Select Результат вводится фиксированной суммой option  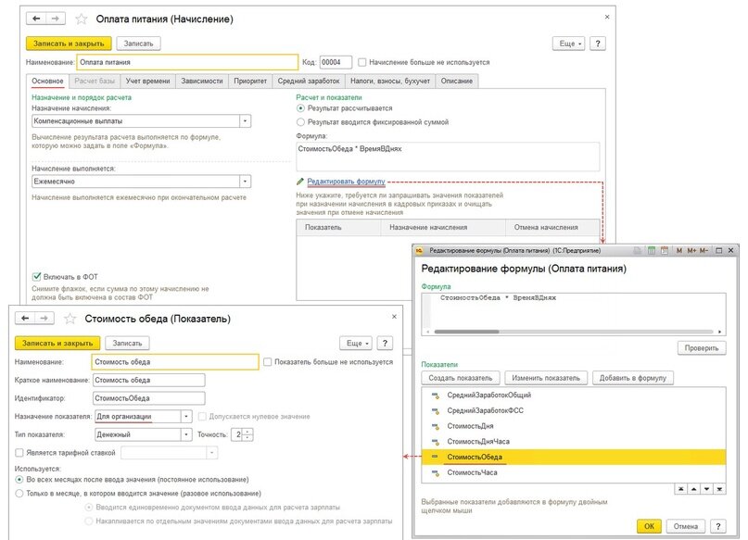[x=300, y=122]
